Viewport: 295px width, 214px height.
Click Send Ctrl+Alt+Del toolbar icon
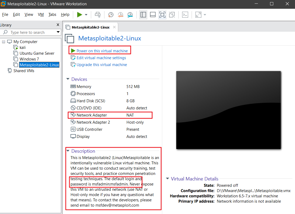pos(98,15)
